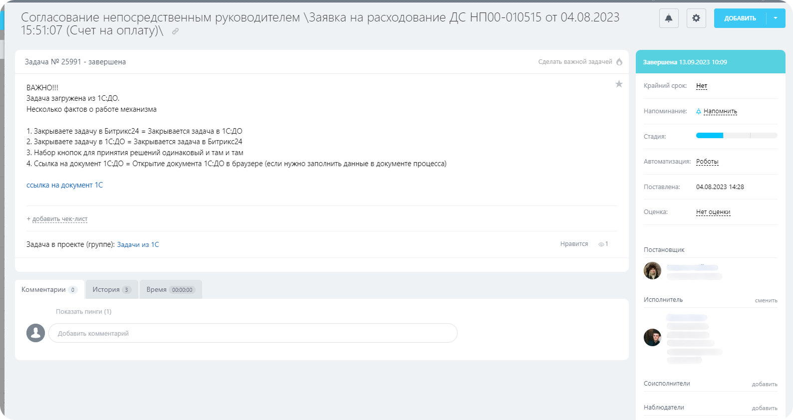Click the comment author avatar icon
Image resolution: width=793 pixels, height=420 pixels.
[35, 333]
